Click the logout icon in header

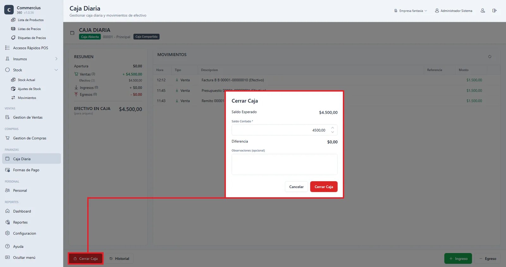coord(494,11)
